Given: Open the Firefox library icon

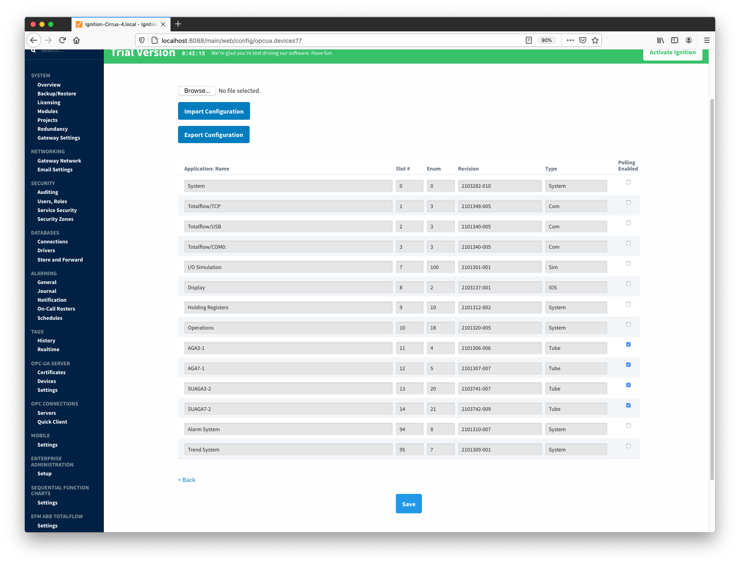Looking at the screenshot, I should 660,40.
